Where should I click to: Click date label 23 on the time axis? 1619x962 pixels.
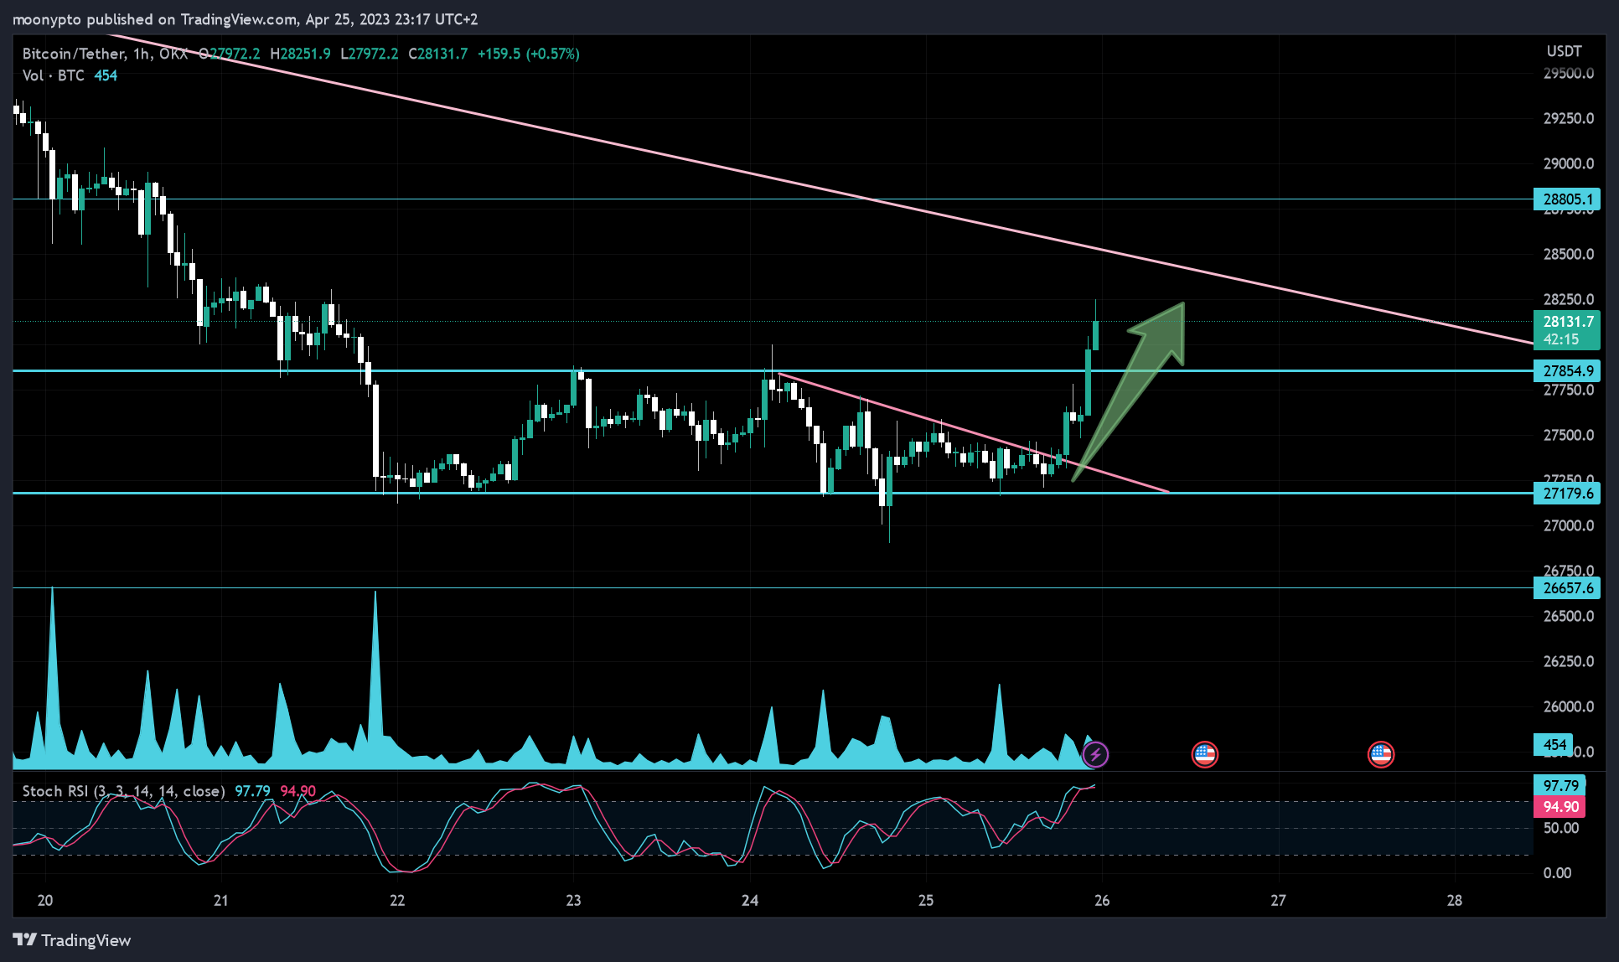tap(573, 900)
